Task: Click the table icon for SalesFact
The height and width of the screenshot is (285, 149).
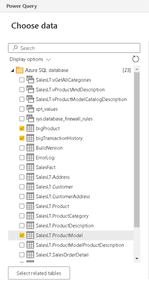Action: pos(30,167)
